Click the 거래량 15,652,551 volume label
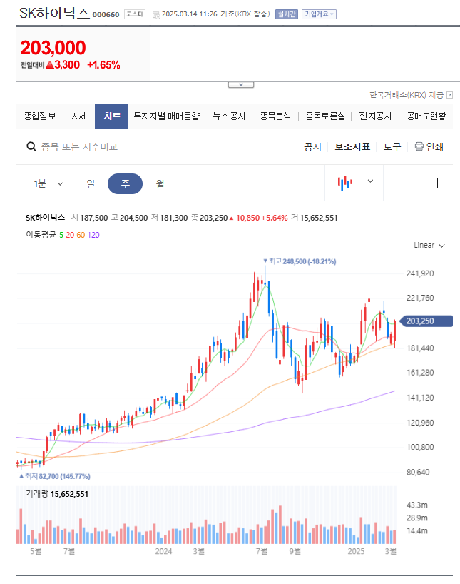Screen dimensions: 460x584 pos(57,494)
